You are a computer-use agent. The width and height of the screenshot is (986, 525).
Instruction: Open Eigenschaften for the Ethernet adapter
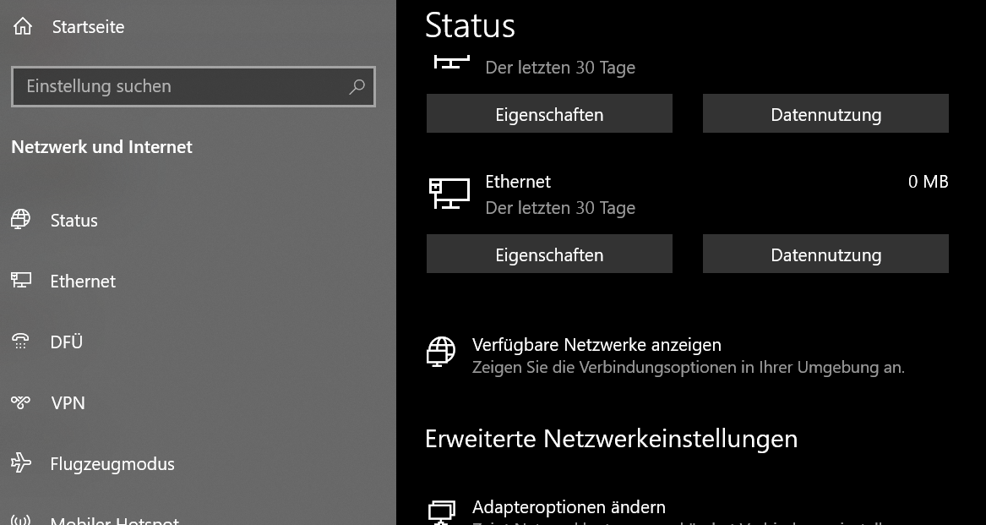pyautogui.click(x=549, y=254)
